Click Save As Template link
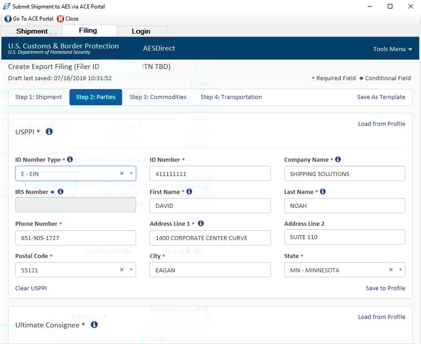 click(x=381, y=97)
